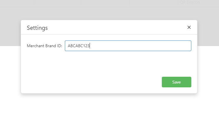219x116 pixels.
Task: Click the green Save button
Action: (176, 82)
